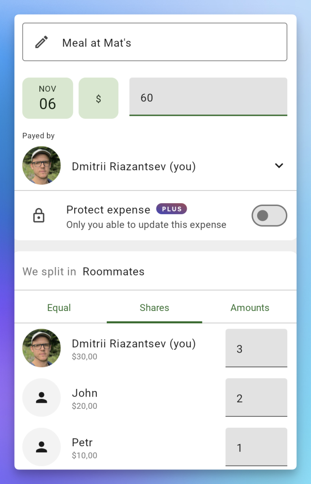Click Petr's shares field showing 1

coord(256,447)
